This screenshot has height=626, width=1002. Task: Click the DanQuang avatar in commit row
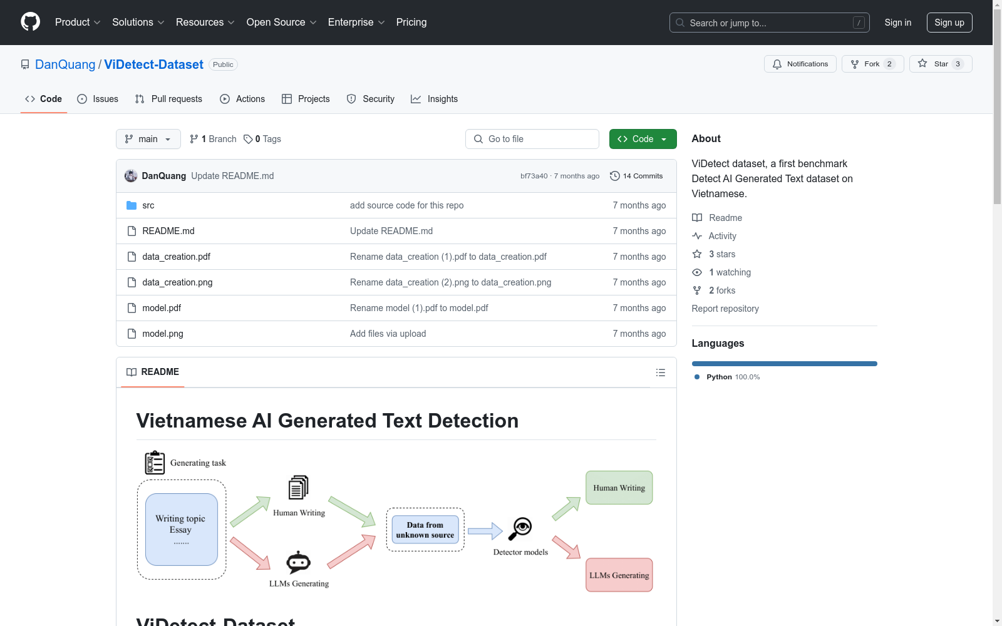131,176
